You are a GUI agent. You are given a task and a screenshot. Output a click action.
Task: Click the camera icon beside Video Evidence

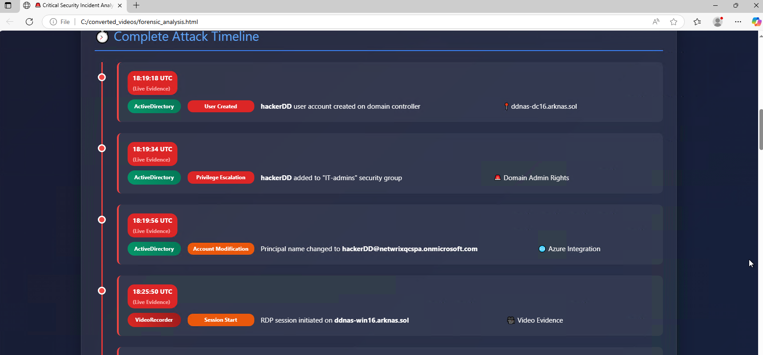tap(511, 320)
